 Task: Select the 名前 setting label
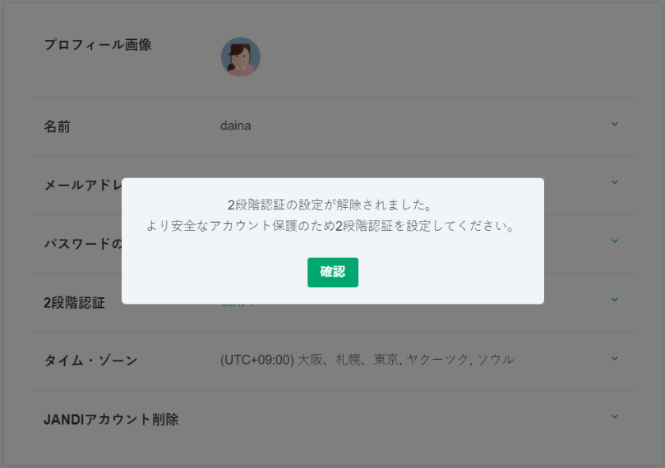click(57, 127)
